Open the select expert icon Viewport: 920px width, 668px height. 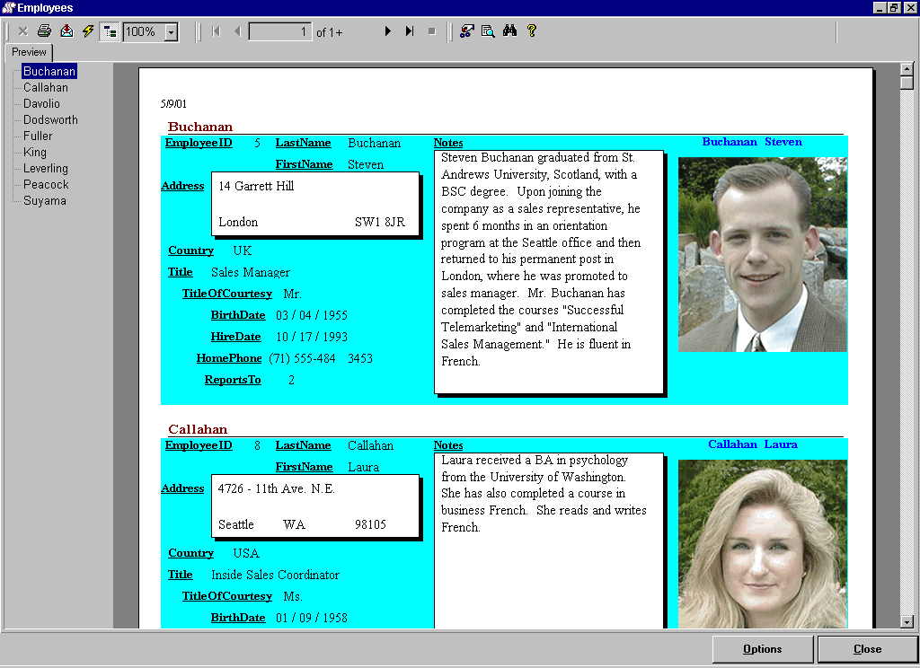[x=466, y=31]
